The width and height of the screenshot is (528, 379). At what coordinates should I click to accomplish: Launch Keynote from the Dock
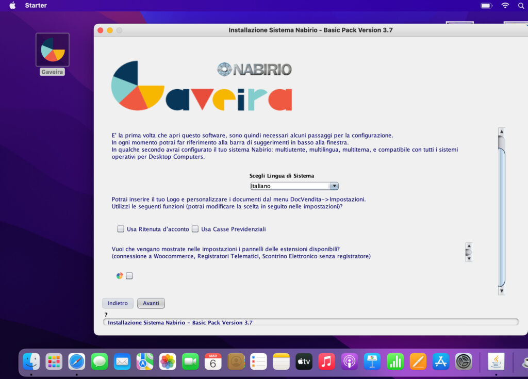(372, 361)
